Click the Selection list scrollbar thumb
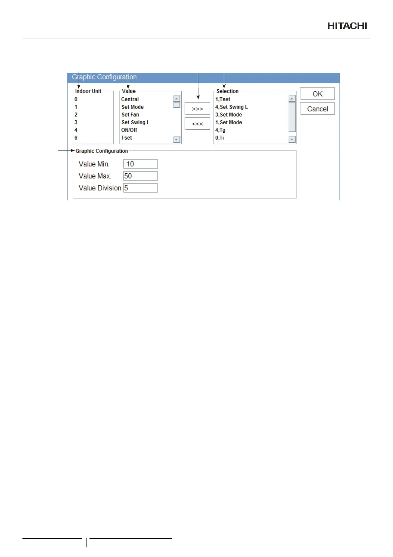Image resolution: width=393 pixels, height=557 pixels. coord(292,117)
